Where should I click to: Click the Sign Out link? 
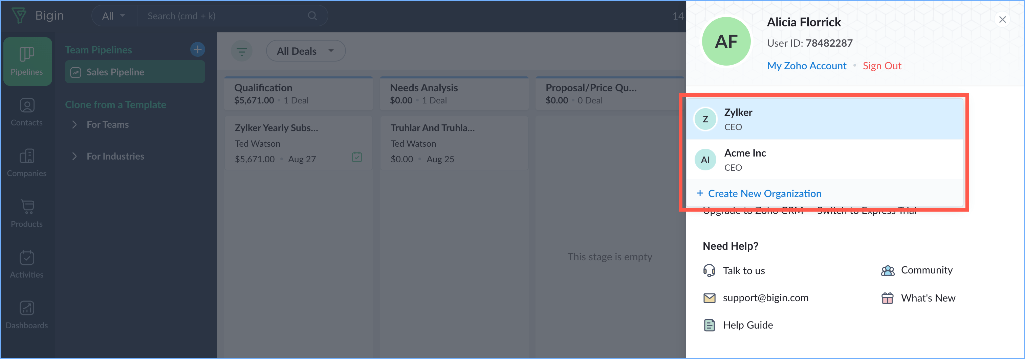coord(881,66)
